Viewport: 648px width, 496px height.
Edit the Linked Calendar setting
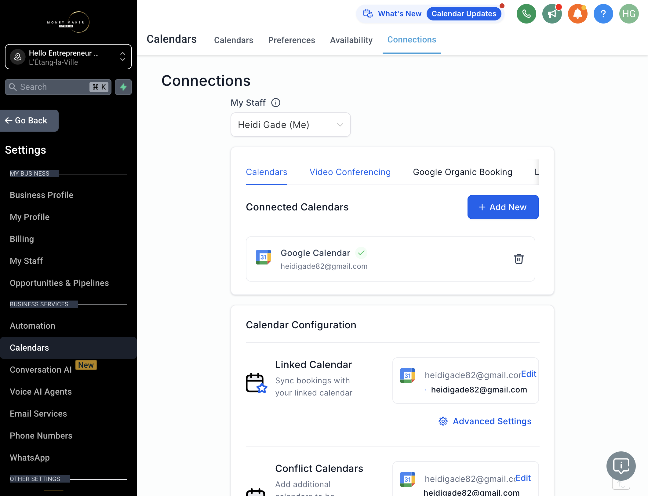(x=529, y=374)
